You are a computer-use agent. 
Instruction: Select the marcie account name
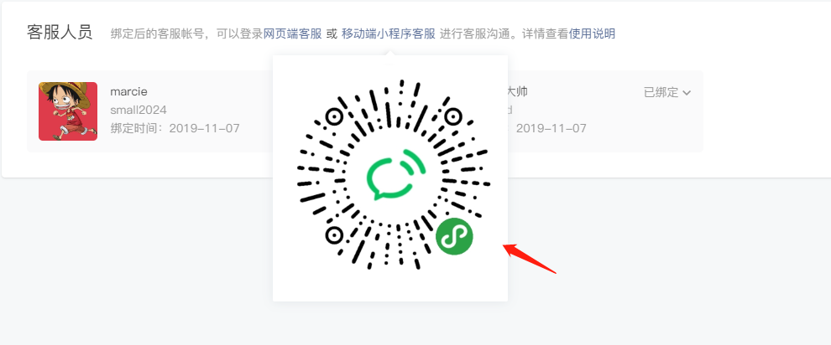(x=128, y=92)
